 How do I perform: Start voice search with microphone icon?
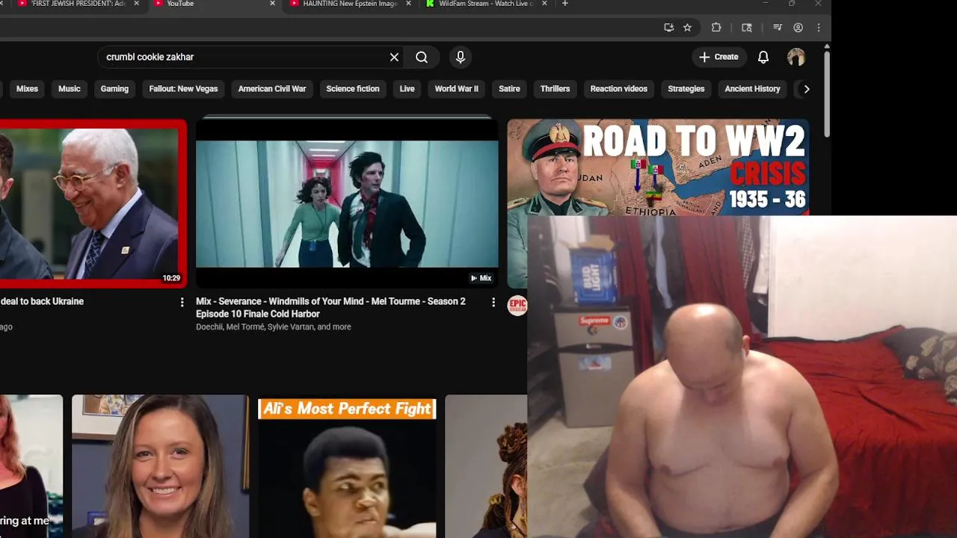click(x=461, y=58)
